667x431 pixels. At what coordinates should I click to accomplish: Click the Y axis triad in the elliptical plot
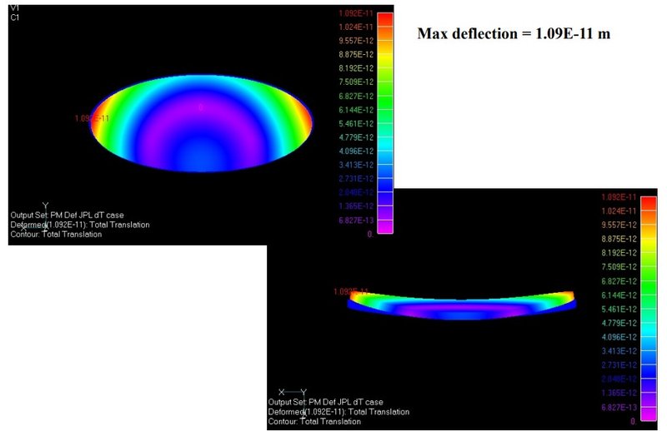coord(44,205)
